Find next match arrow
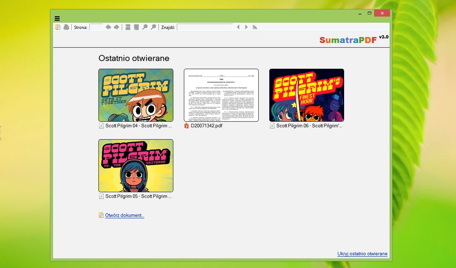The width and height of the screenshot is (456, 268). [x=246, y=27]
